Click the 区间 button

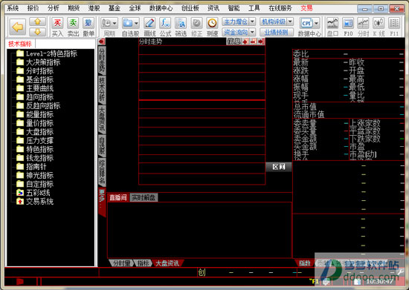coord(279,167)
